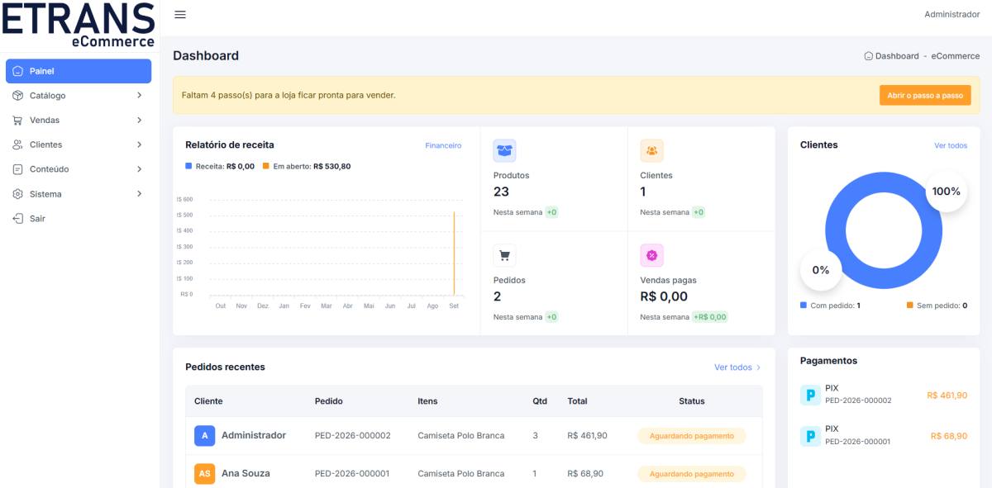Click the orange Set bar in revenue chart
992x488 pixels.
454,253
